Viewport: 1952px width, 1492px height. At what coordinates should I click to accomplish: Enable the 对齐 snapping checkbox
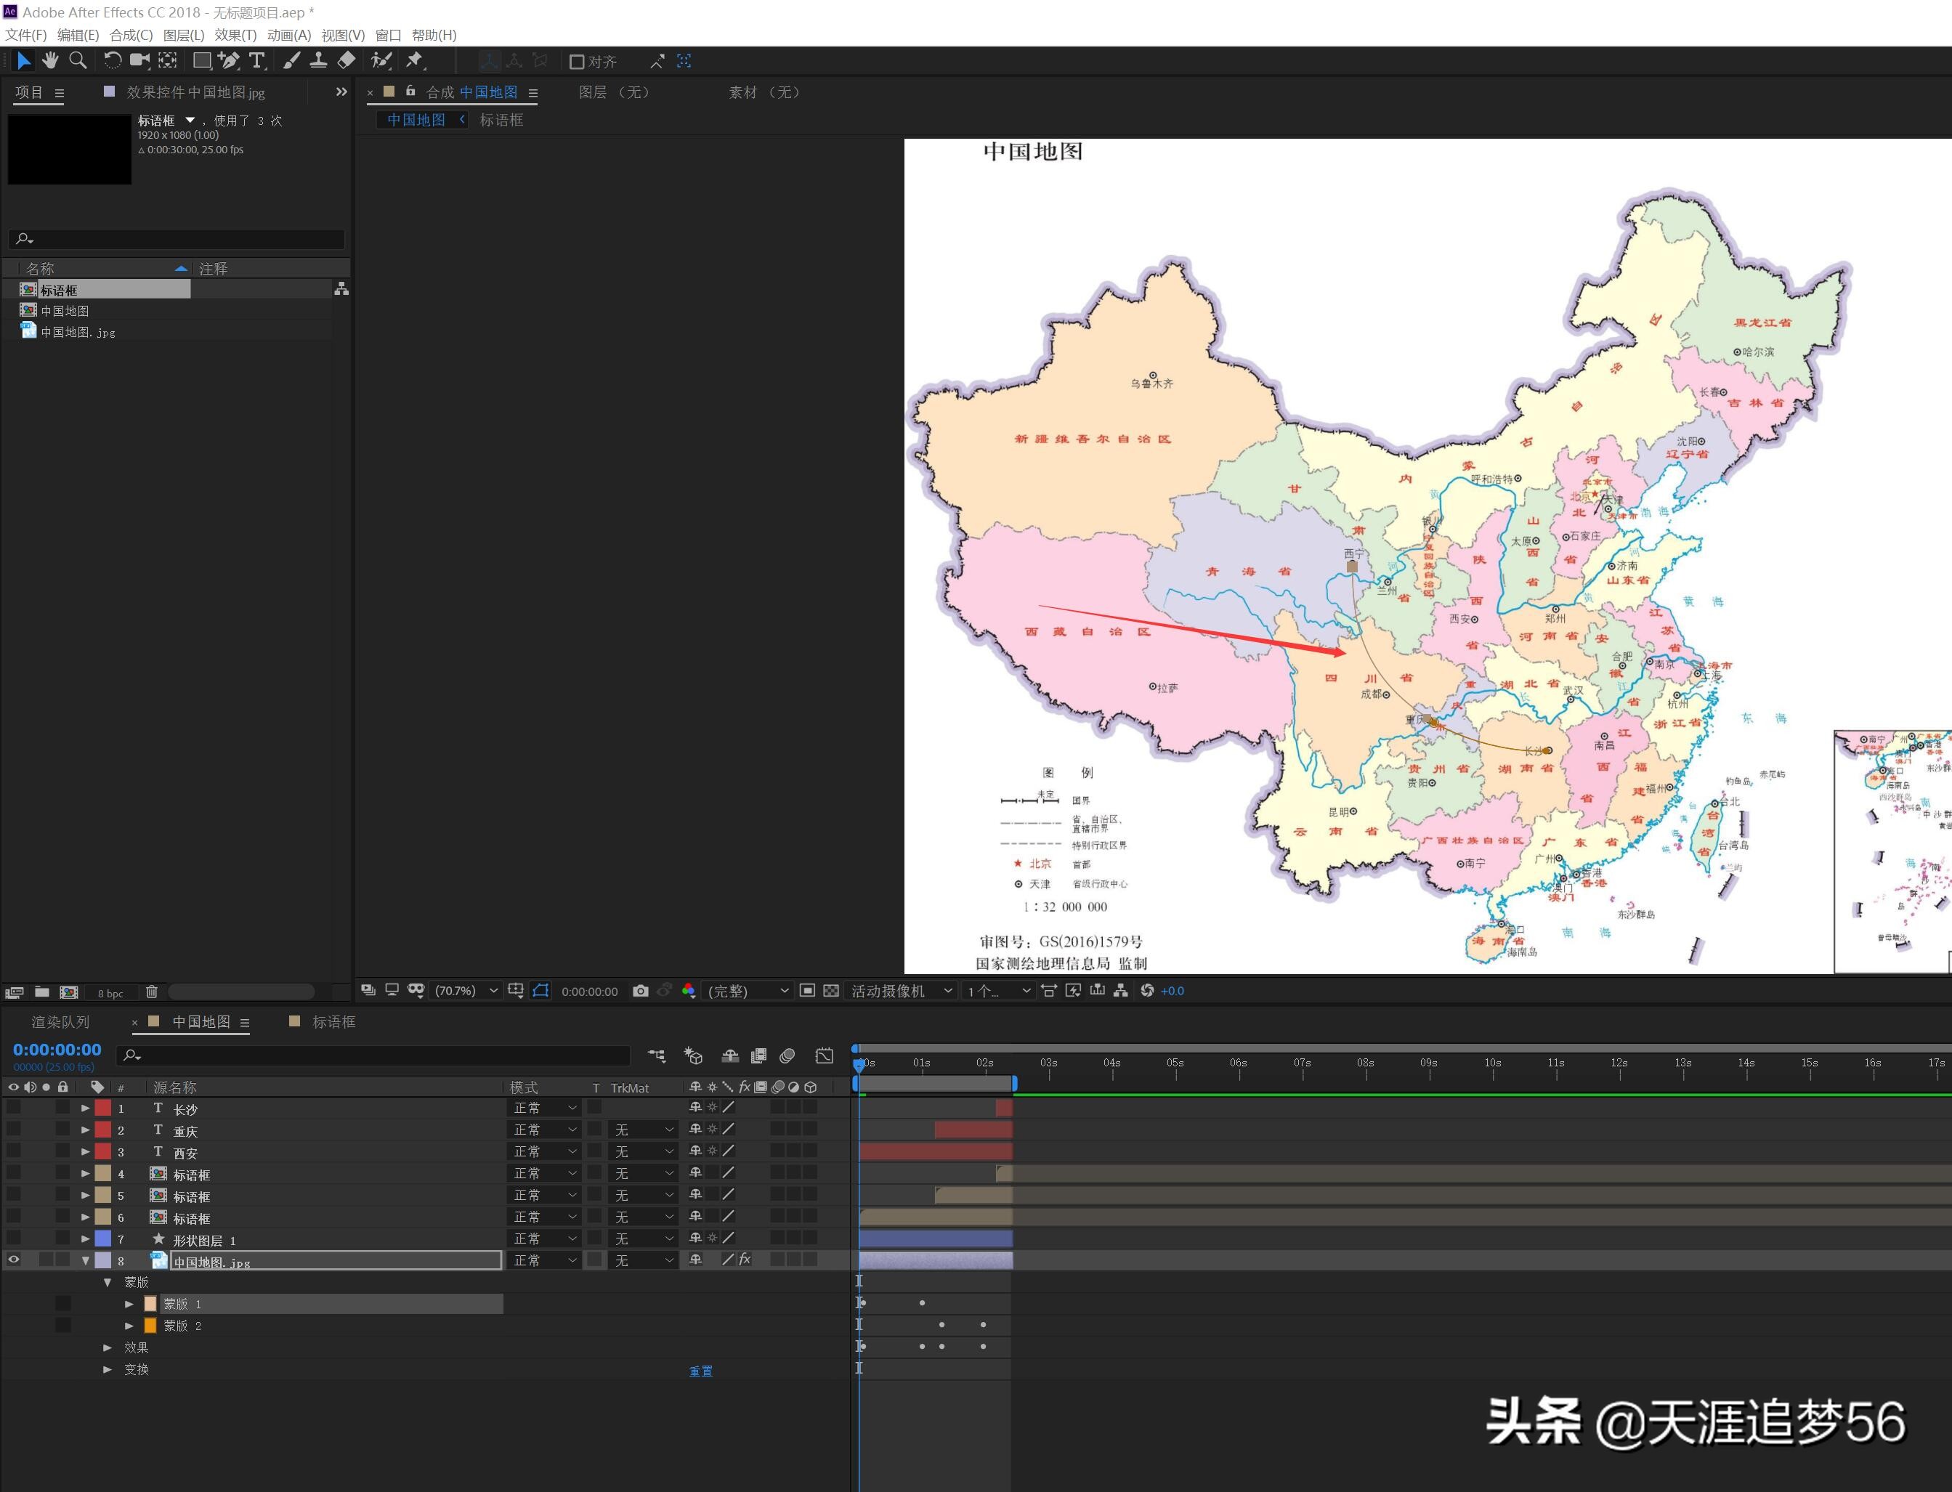pos(578,61)
